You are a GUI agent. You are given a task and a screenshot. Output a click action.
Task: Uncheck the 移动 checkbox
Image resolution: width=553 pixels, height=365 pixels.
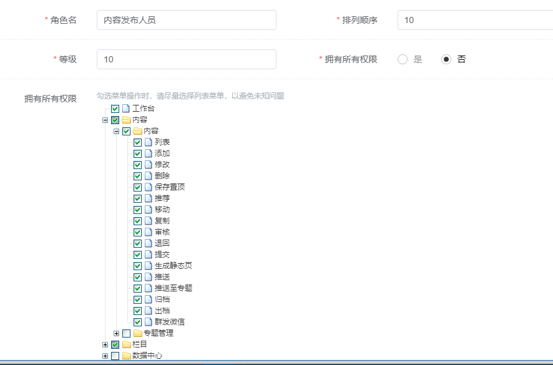pyautogui.click(x=137, y=210)
